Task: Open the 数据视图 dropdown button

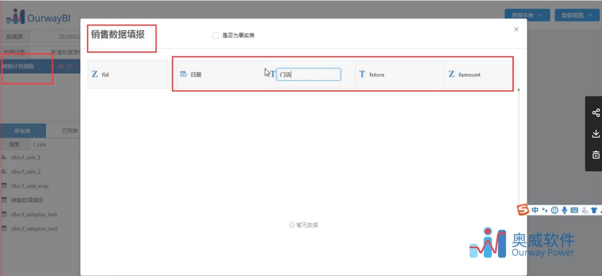Action: click(x=577, y=15)
